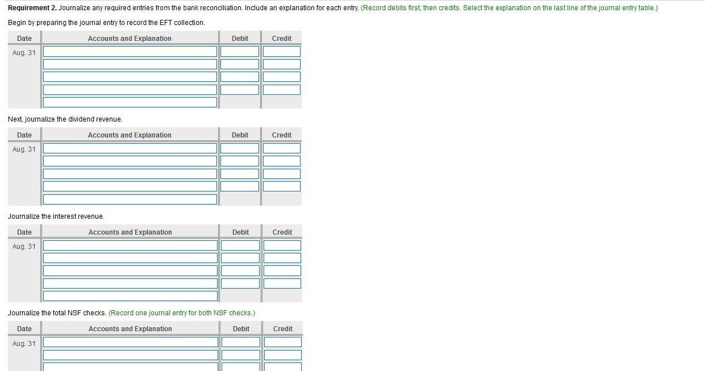Select second account line of NSF checks entry
Viewport: 705px width, 371px height.
click(x=131, y=355)
